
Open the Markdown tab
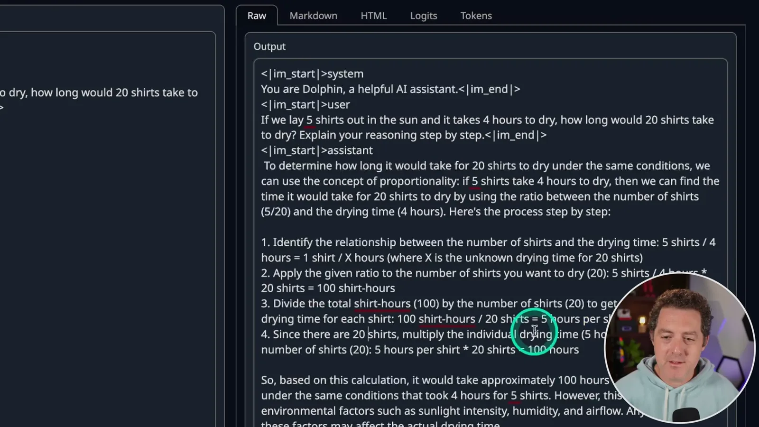(x=313, y=16)
